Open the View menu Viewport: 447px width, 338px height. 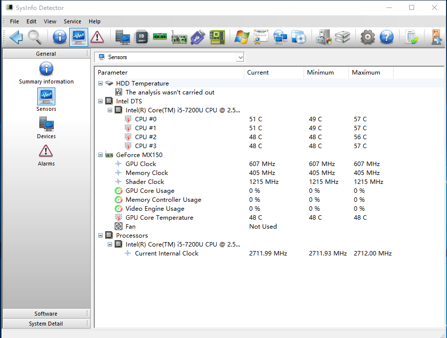pos(50,21)
